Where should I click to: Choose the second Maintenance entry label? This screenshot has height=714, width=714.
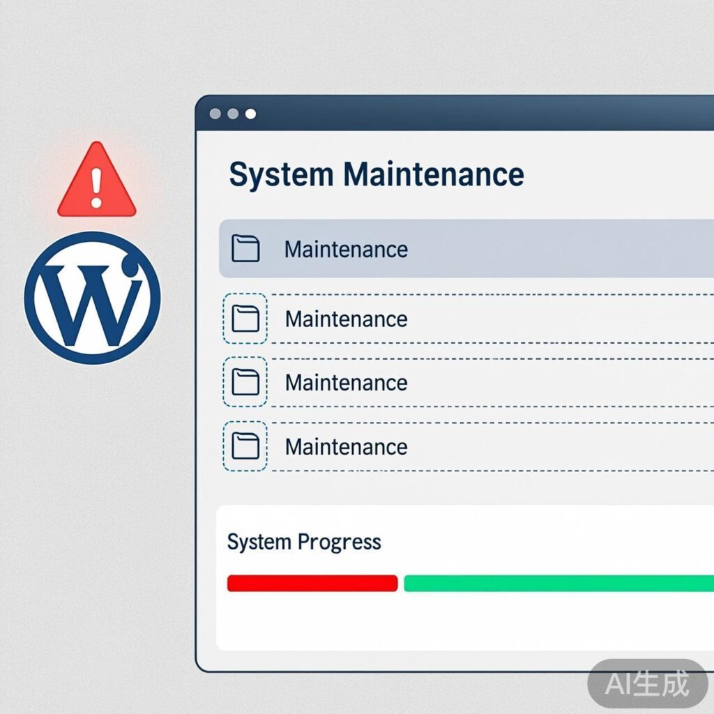[x=346, y=319]
